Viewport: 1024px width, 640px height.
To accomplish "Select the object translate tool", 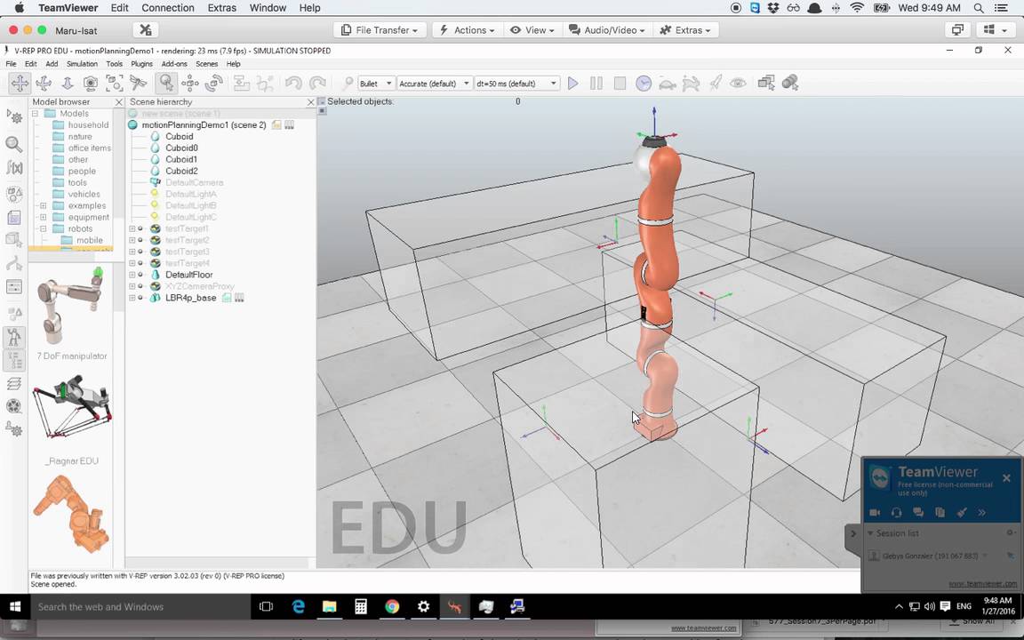I will coord(190,83).
